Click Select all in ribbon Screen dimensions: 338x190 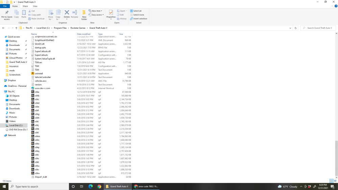(x=136, y=11)
